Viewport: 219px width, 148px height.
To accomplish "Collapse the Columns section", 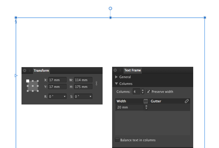I will [116, 84].
